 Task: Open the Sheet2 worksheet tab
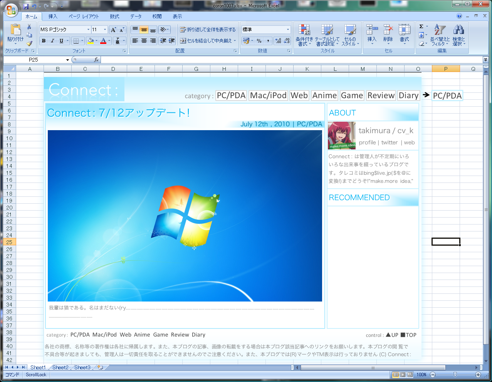pos(60,367)
